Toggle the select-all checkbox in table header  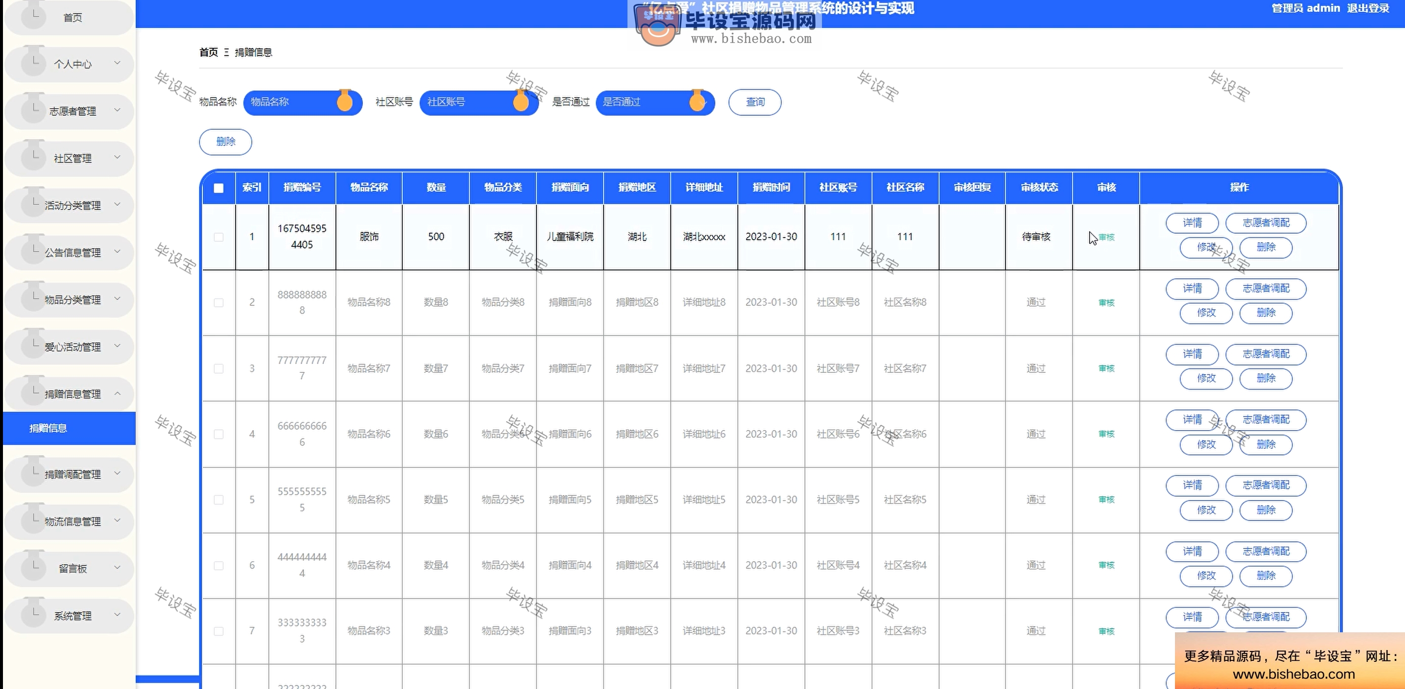(219, 188)
